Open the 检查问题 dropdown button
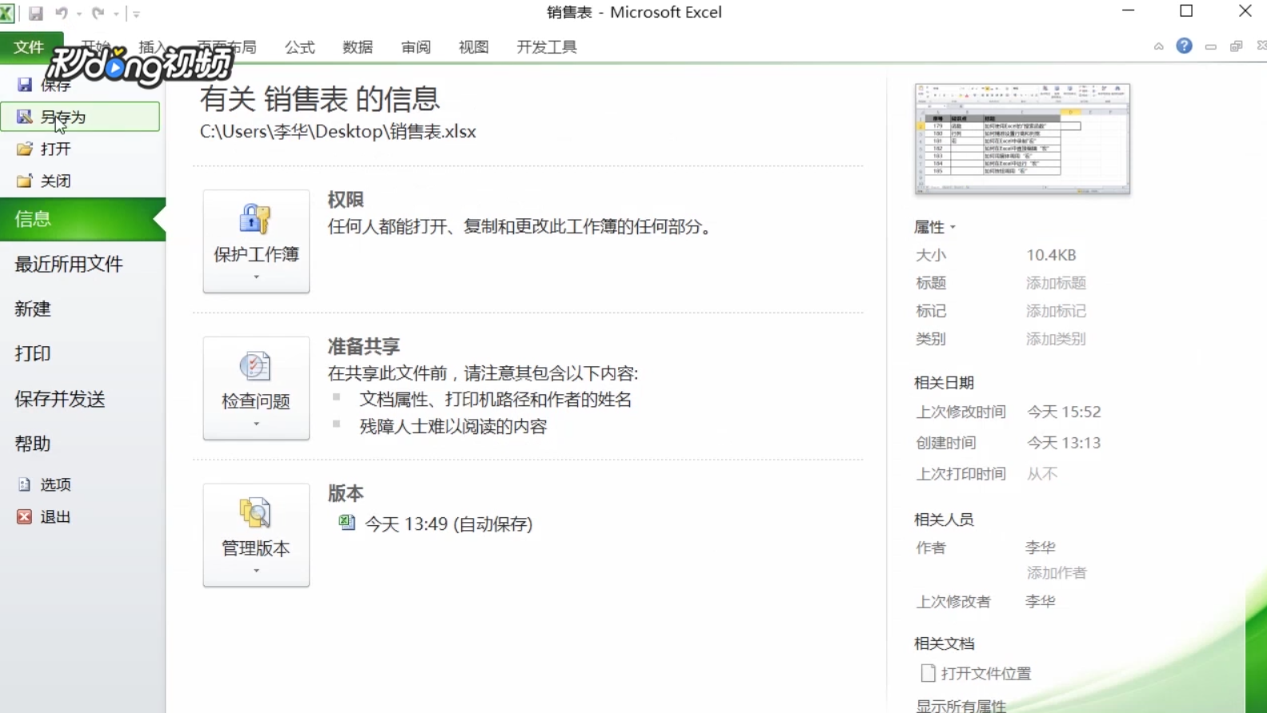The image size is (1267, 713). pos(256,388)
